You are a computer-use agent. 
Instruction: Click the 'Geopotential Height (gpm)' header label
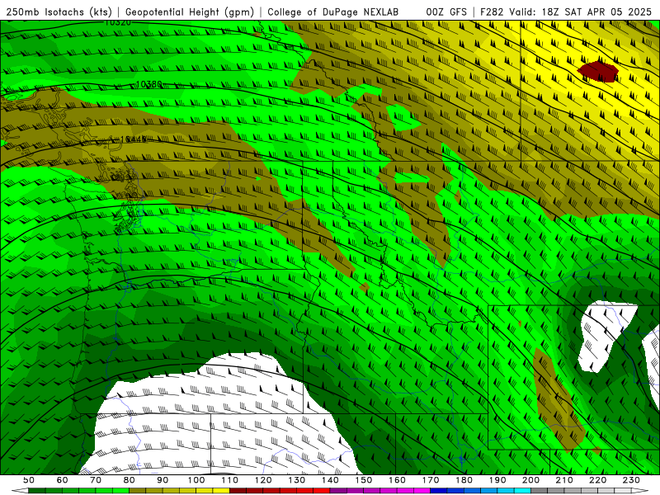pyautogui.click(x=190, y=12)
